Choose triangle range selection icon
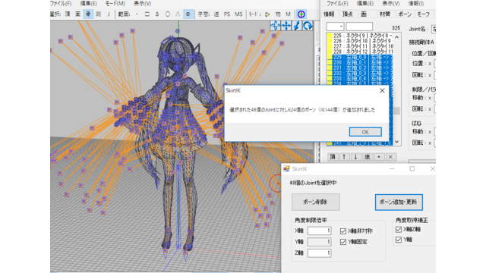The height and width of the screenshot is (273, 486). [178, 14]
